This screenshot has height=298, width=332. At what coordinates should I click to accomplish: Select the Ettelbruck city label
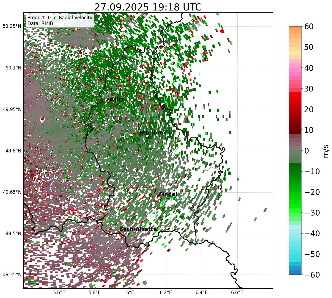point(155,133)
